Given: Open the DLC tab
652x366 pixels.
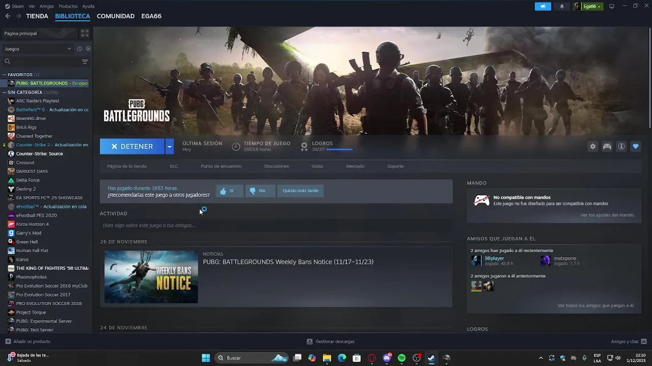Looking at the screenshot, I should point(174,166).
